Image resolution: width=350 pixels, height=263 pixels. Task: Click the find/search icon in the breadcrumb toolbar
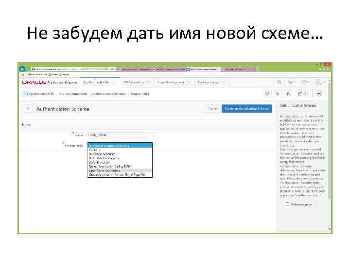[x=267, y=94]
